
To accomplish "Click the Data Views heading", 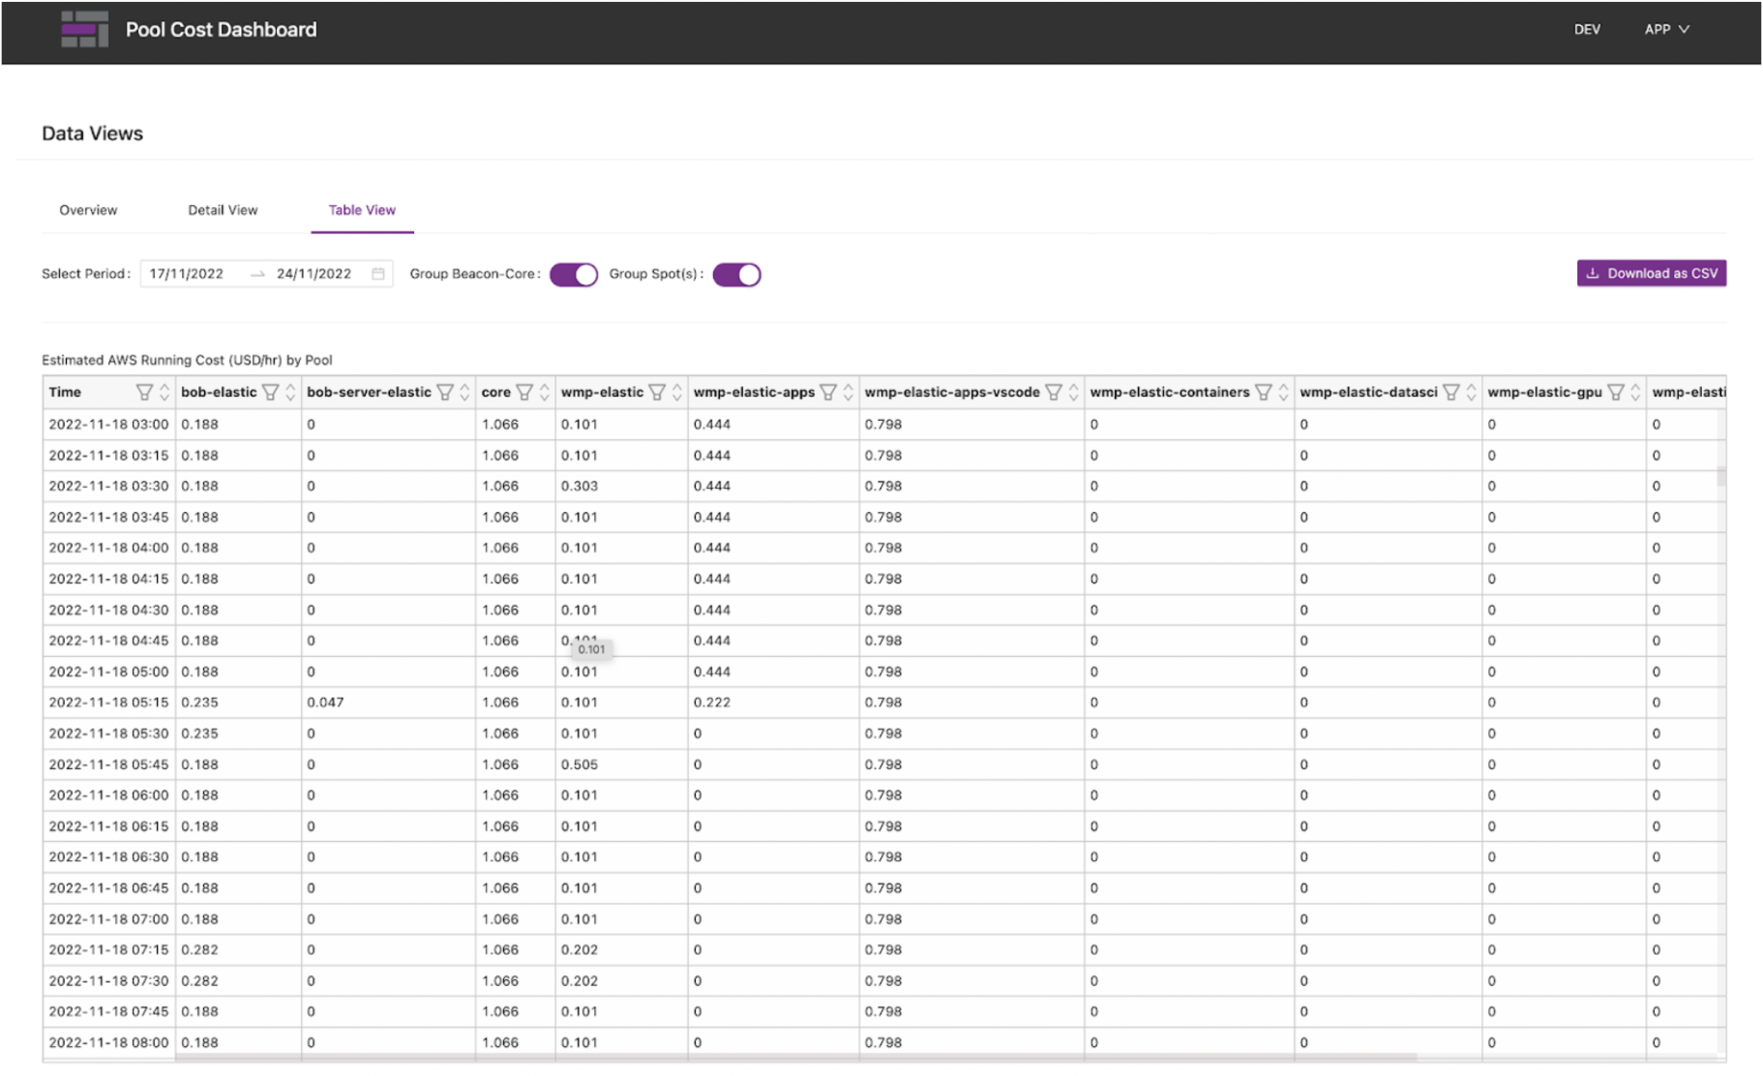I will click(92, 134).
